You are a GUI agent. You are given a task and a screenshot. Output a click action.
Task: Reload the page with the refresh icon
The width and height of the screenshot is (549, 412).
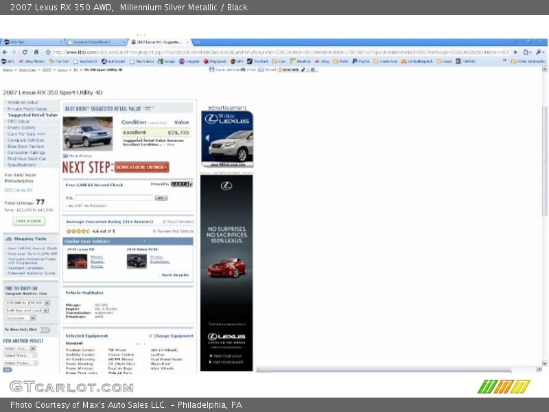(x=25, y=52)
